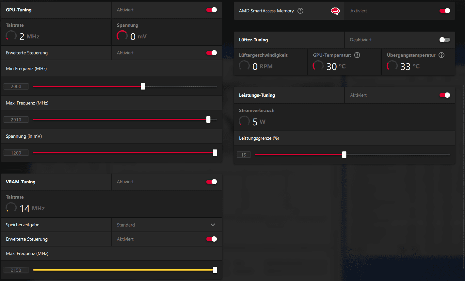Image resolution: width=465 pixels, height=281 pixels.
Task: Disable the Leistungs-Tuning switch
Action: point(445,95)
